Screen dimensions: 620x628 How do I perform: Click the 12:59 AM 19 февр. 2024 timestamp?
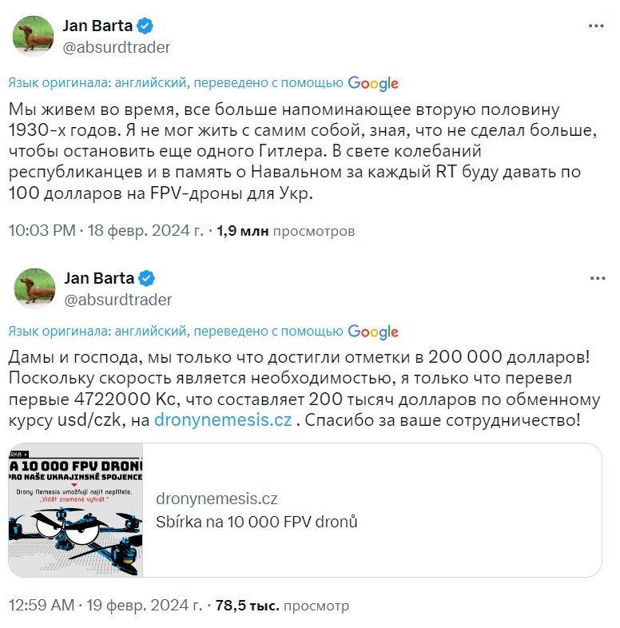coord(105,605)
